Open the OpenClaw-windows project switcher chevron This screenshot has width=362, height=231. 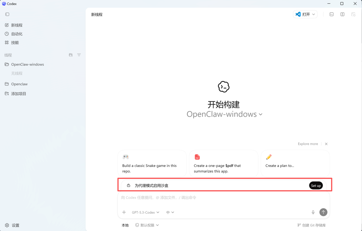tap(261, 114)
